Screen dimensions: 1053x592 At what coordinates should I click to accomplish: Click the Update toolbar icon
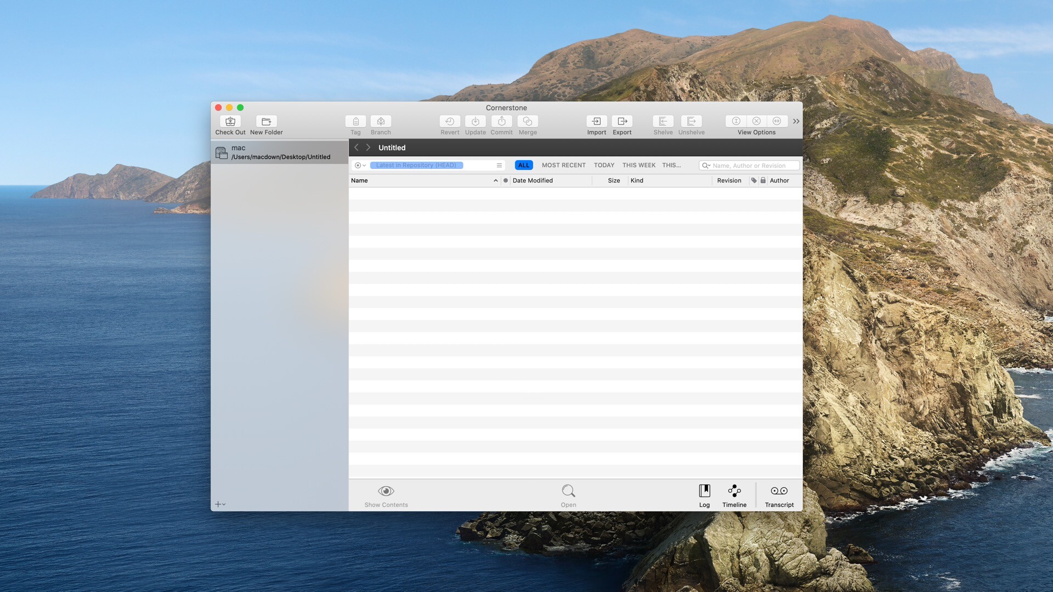point(475,121)
